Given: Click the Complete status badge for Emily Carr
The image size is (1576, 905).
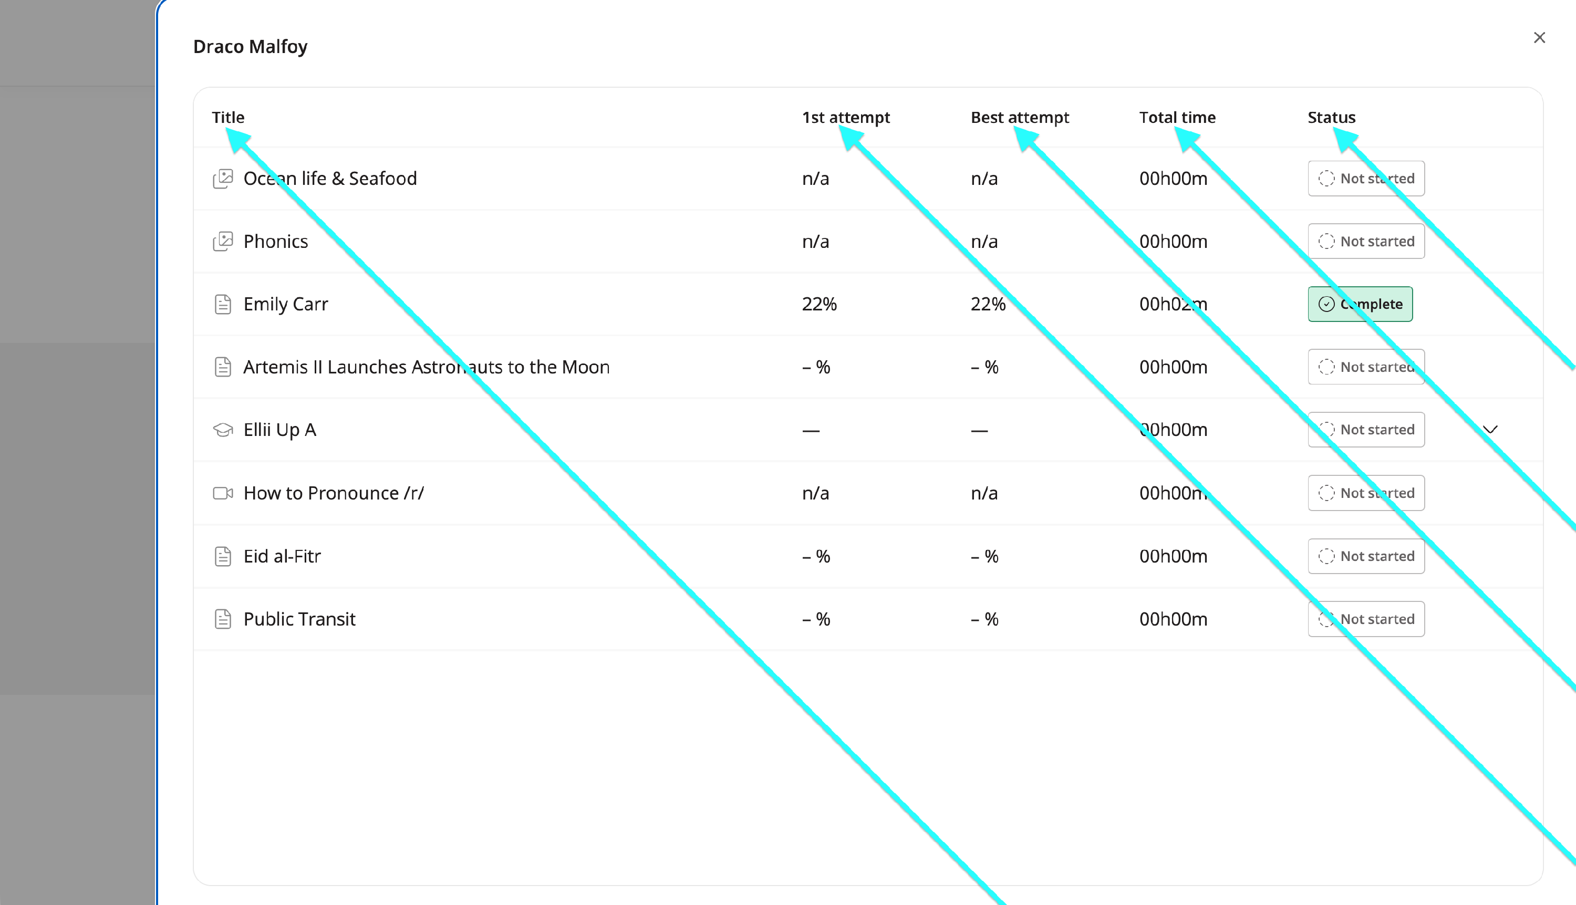Looking at the screenshot, I should point(1360,304).
